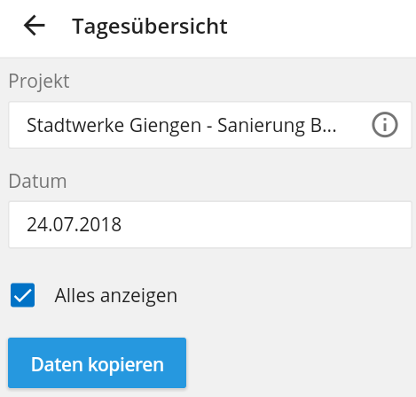Uncheck the Alles anzeigen checkbox
The height and width of the screenshot is (397, 416).
pyautogui.click(x=22, y=295)
